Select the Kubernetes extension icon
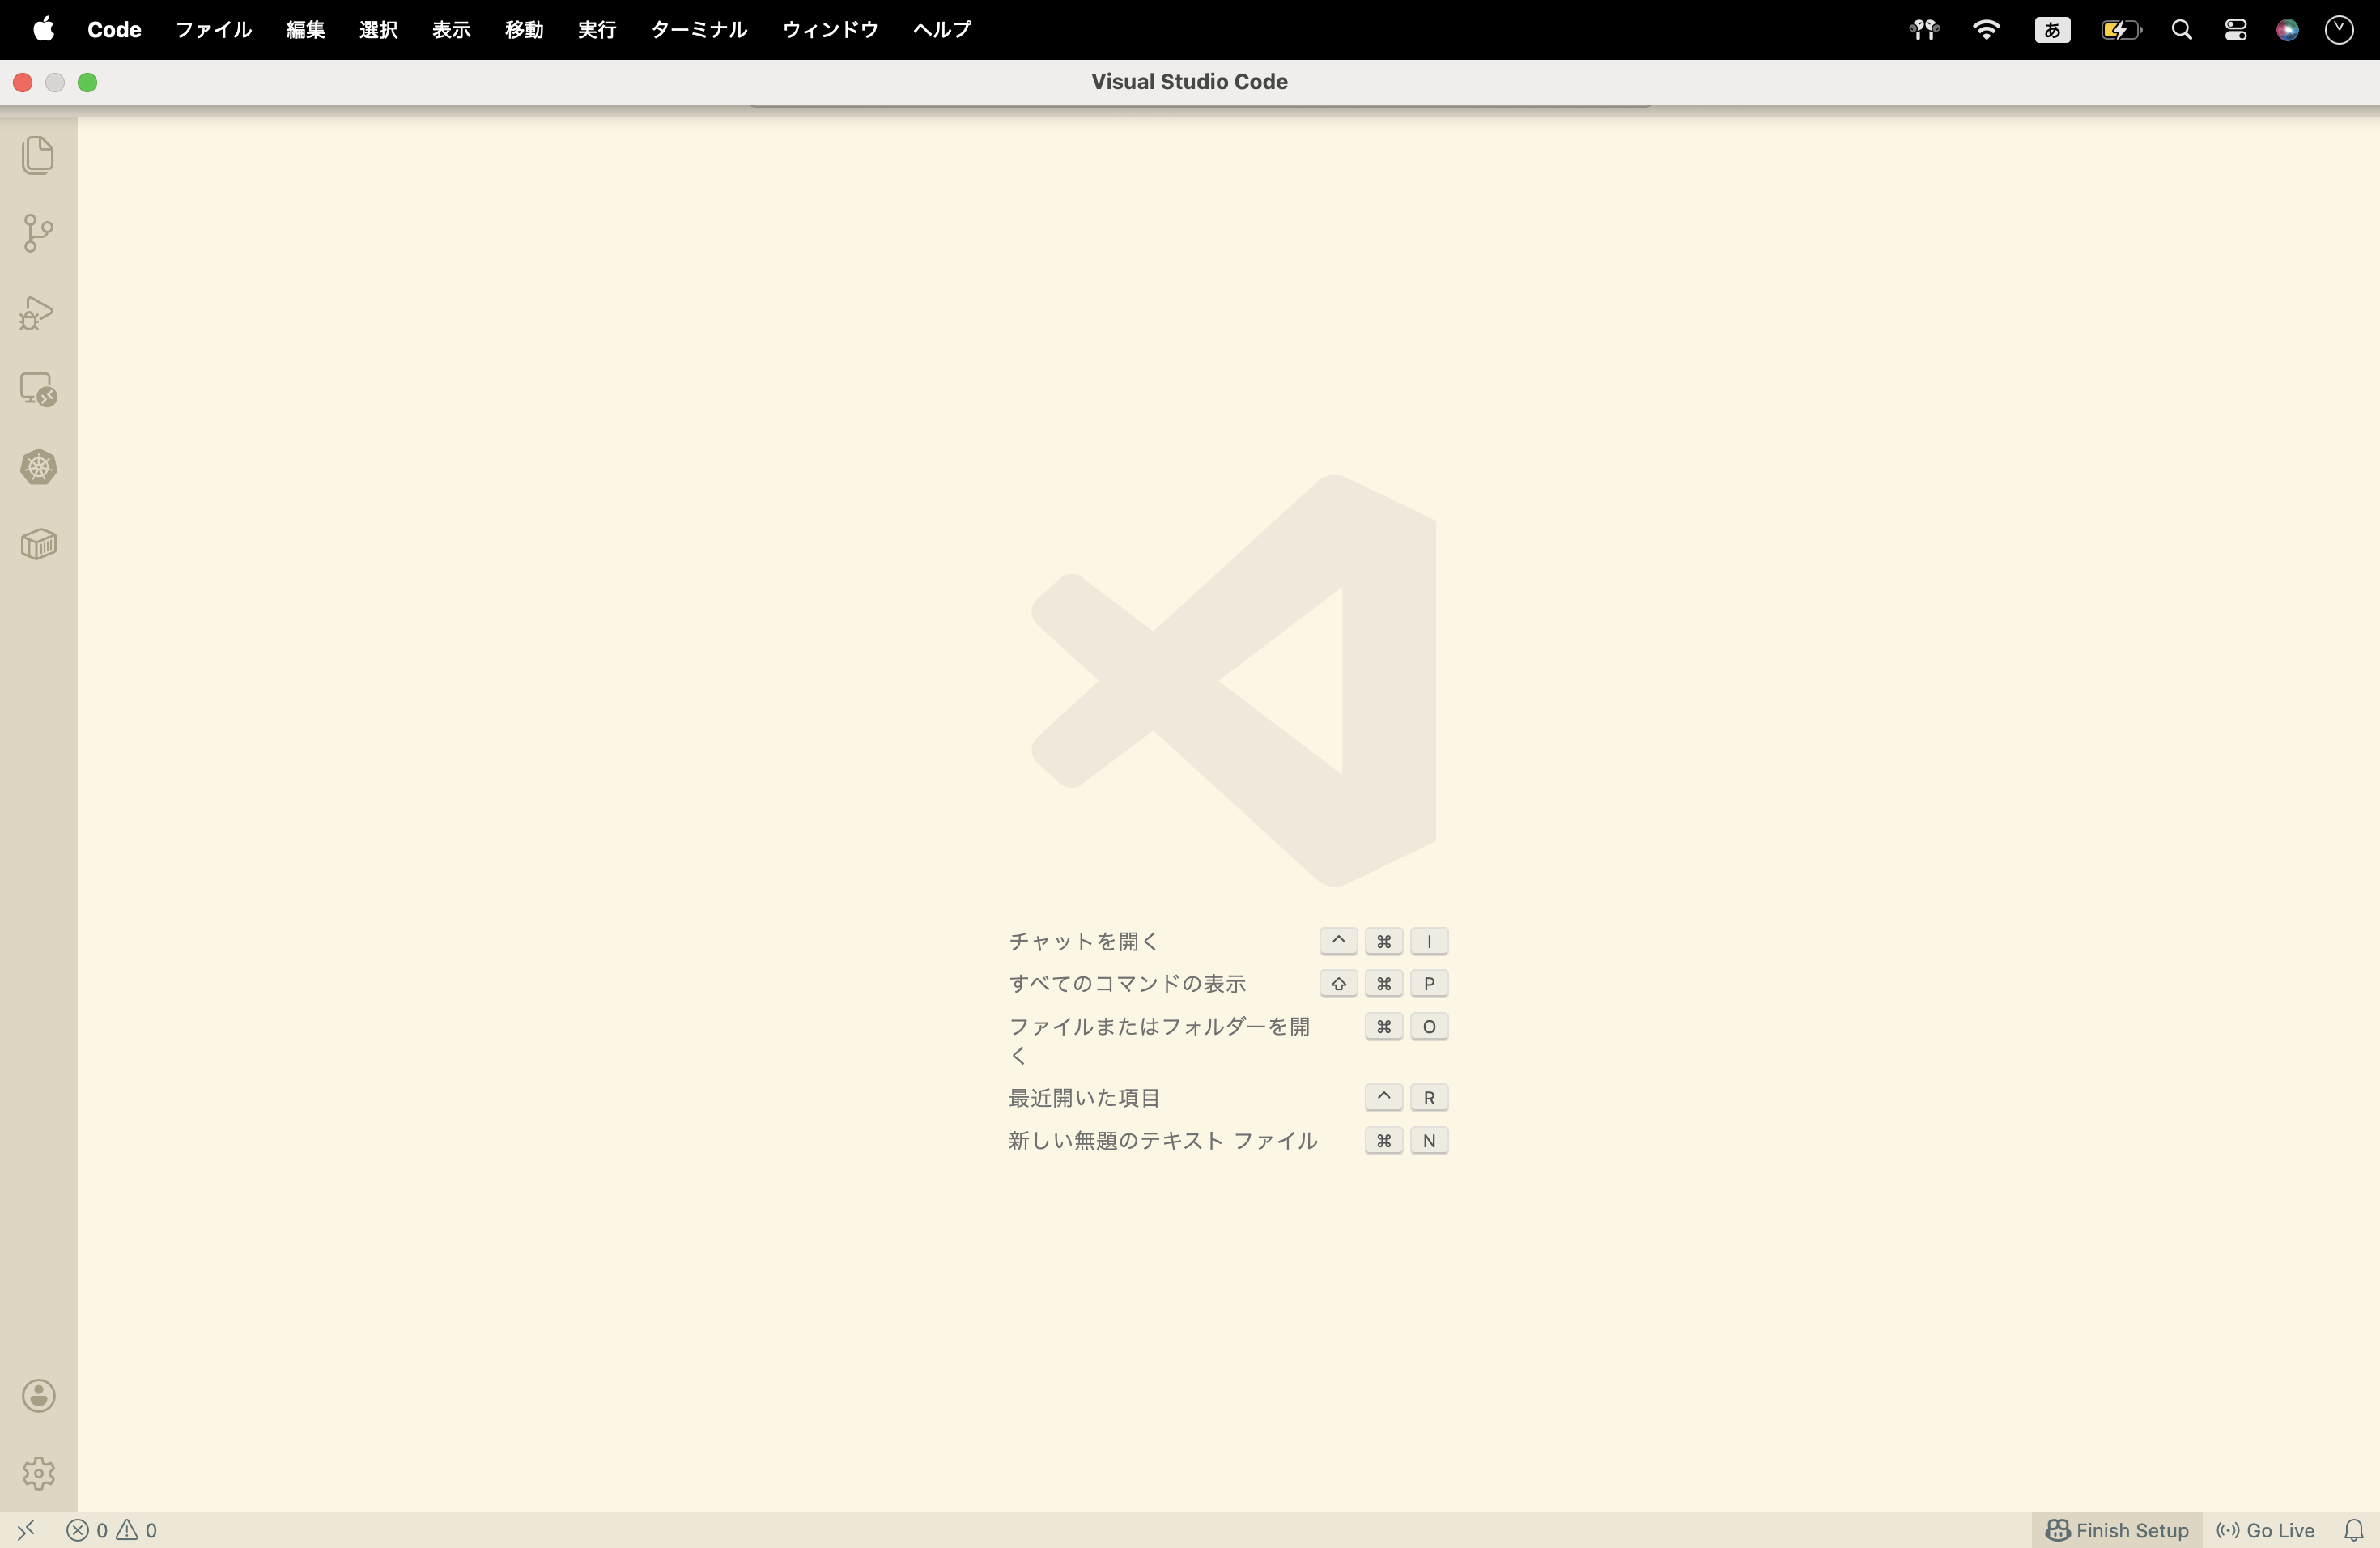 coord(38,467)
